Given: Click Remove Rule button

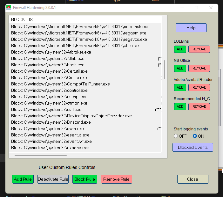Looking at the screenshot, I should tap(116, 179).
